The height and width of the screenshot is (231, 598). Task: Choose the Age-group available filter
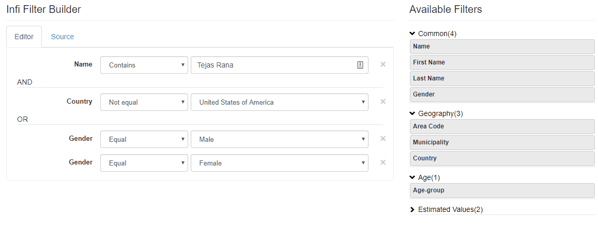coord(502,190)
